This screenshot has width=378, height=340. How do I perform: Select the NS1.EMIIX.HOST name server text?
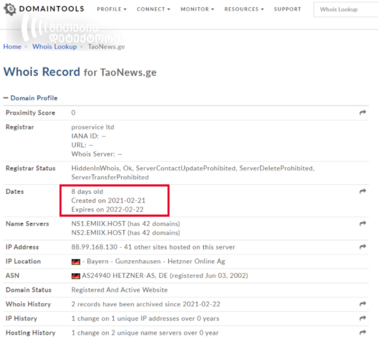click(x=98, y=223)
